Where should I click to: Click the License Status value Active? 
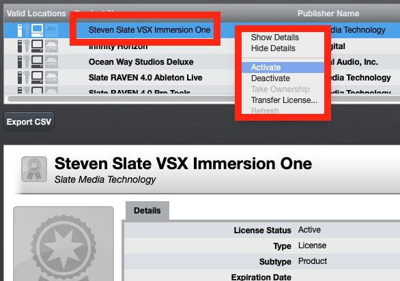tap(309, 230)
